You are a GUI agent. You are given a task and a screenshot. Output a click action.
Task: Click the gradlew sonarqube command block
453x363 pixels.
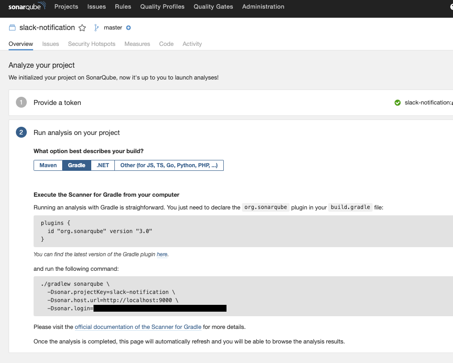click(x=243, y=296)
